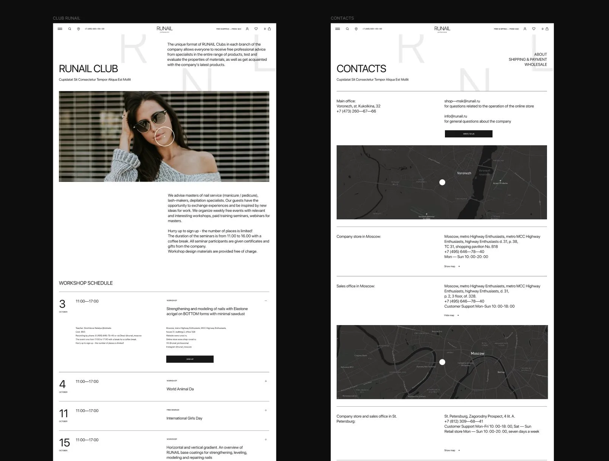This screenshot has width=609, height=461.
Task: Click phone number in Club Runail header
Action: pos(95,29)
